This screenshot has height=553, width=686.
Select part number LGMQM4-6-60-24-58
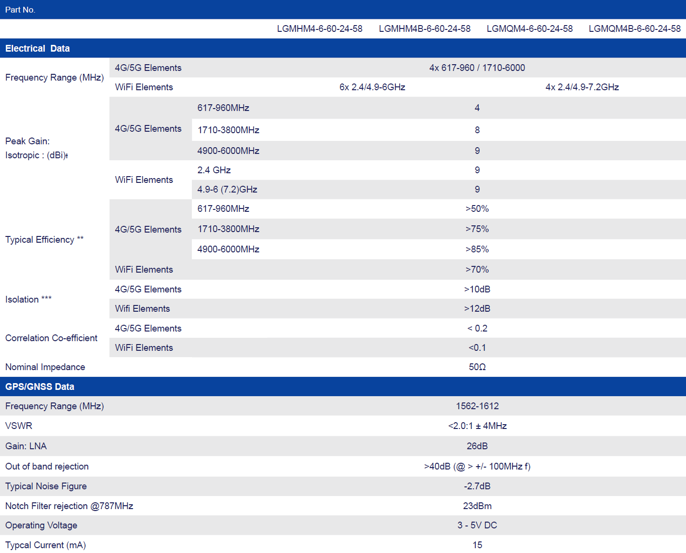click(x=529, y=29)
